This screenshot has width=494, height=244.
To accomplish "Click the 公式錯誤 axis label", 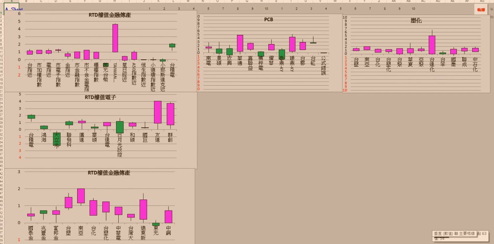I will (324, 66).
